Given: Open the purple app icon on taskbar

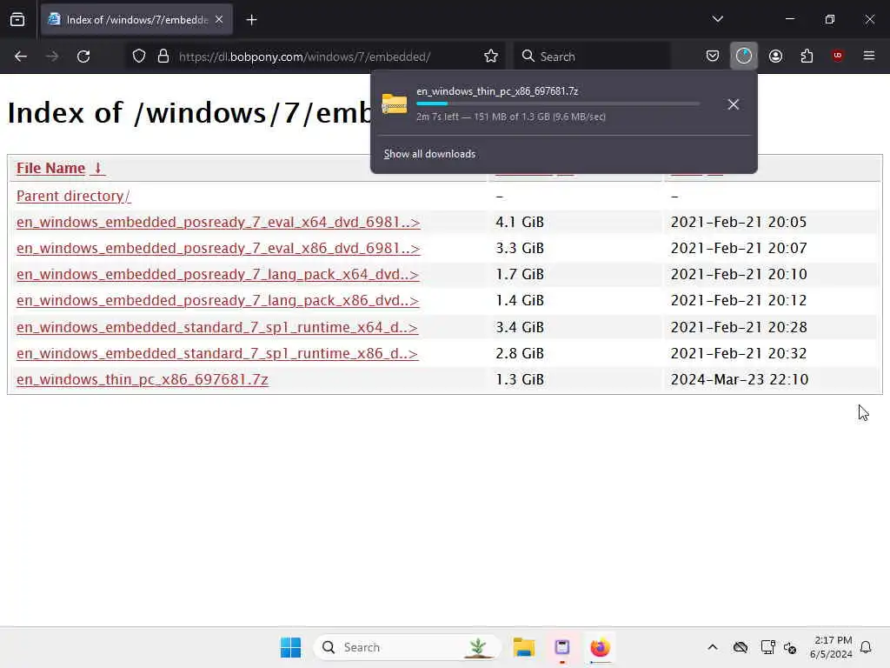Looking at the screenshot, I should coord(562,647).
